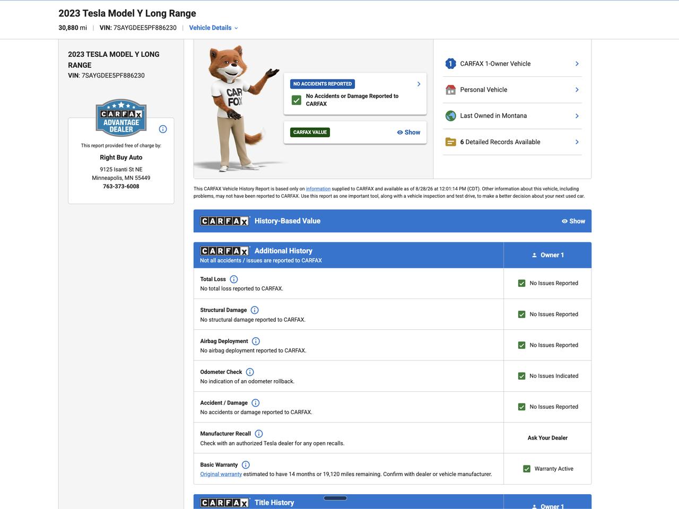
Task: Click the Ask Your Dealer text for recalls
Action: 547,438
